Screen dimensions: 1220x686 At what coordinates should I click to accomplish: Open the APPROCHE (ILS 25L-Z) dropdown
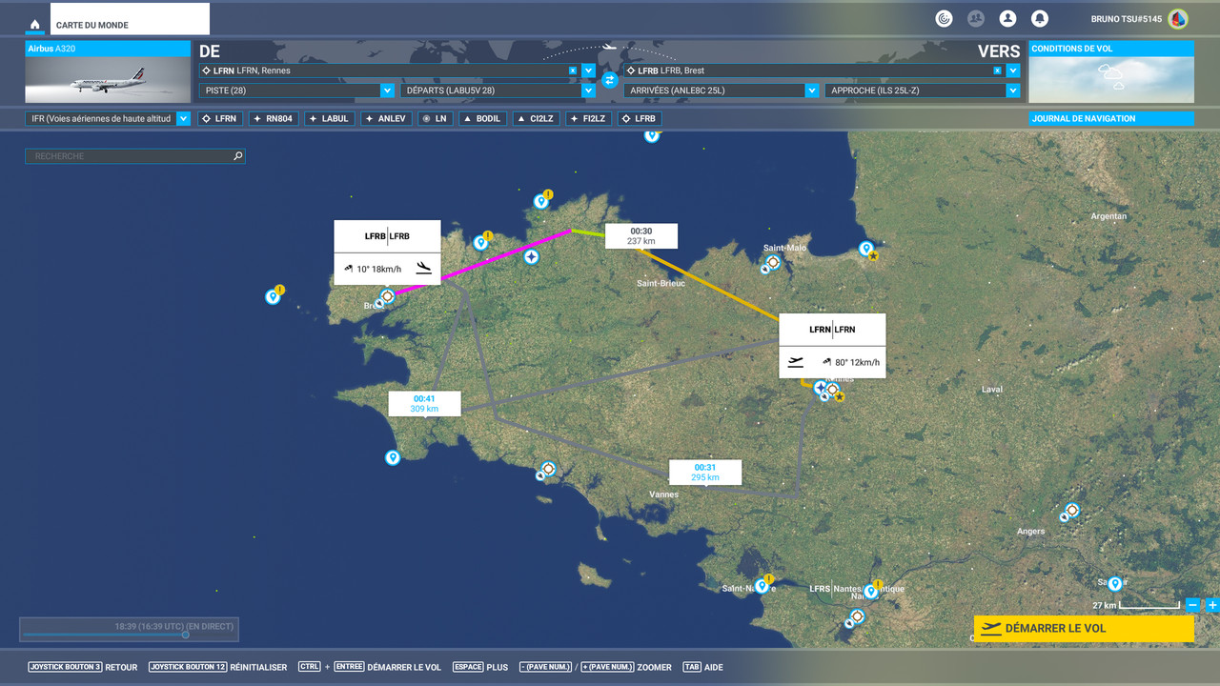pos(923,91)
